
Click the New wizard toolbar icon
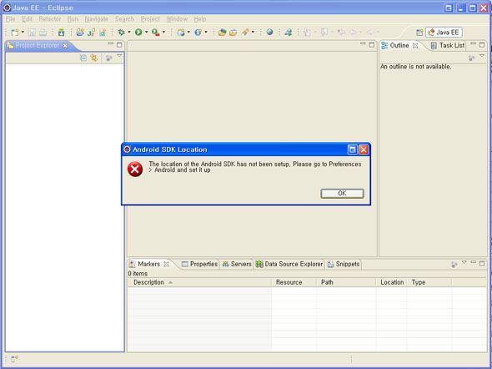click(15, 33)
